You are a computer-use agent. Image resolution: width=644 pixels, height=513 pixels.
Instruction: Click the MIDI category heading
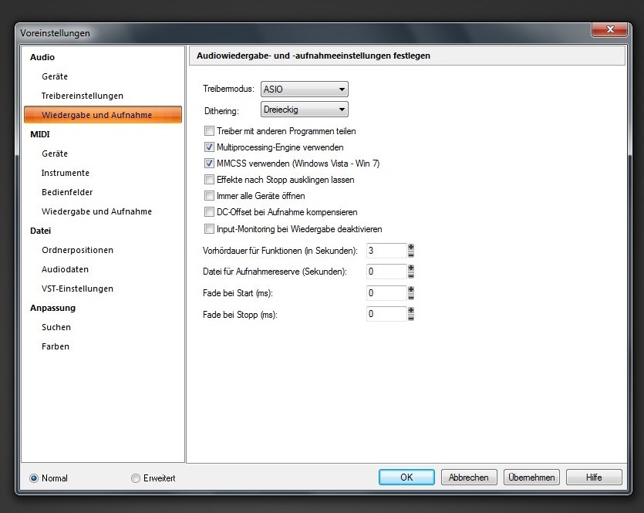[x=40, y=134]
